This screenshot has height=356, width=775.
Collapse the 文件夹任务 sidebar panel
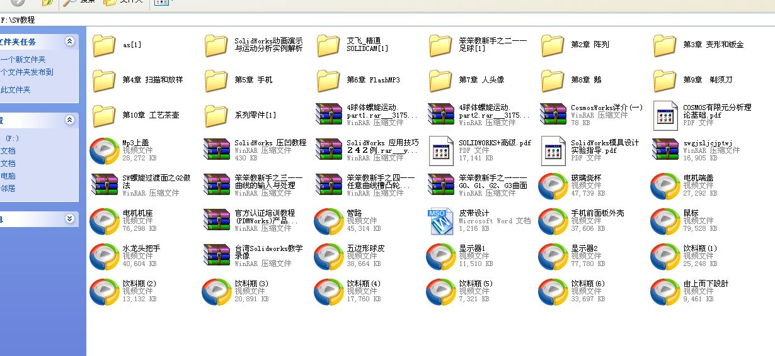pos(69,42)
